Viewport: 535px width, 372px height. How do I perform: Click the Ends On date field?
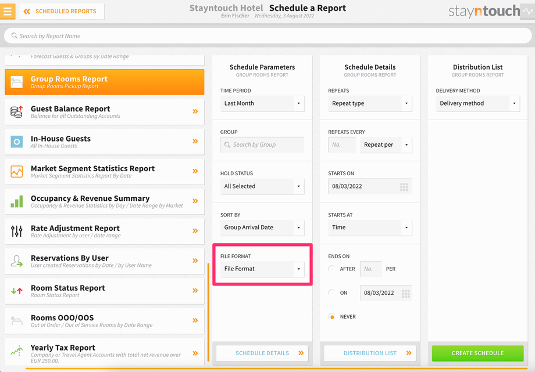point(386,293)
